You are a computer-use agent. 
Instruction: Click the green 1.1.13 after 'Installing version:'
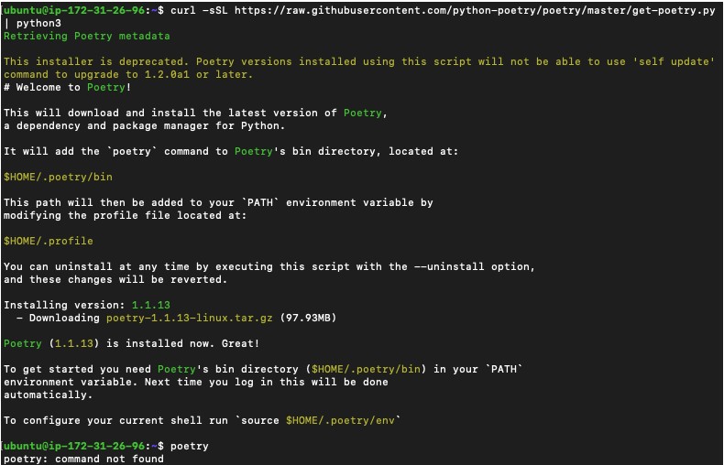[150, 305]
